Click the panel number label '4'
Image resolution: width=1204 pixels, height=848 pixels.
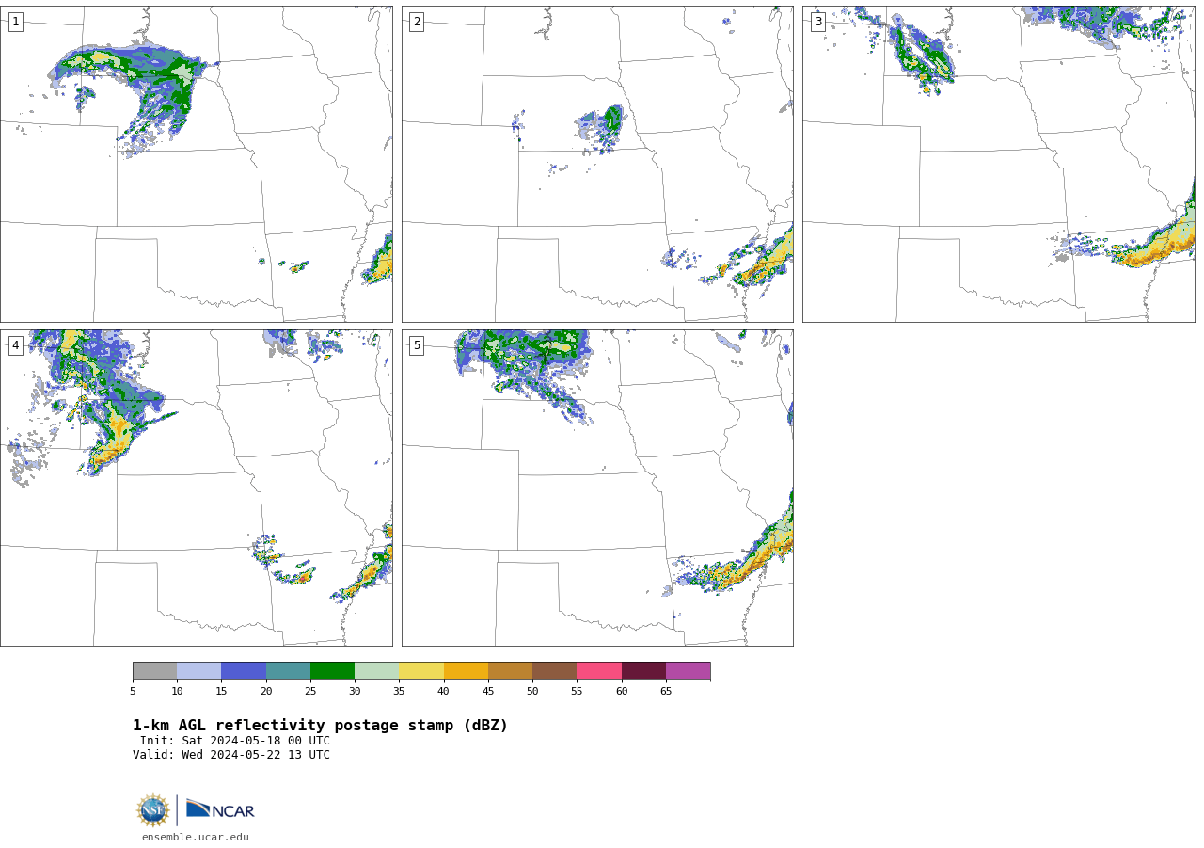click(15, 345)
